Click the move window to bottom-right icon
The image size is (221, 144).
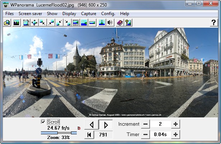[67, 23]
